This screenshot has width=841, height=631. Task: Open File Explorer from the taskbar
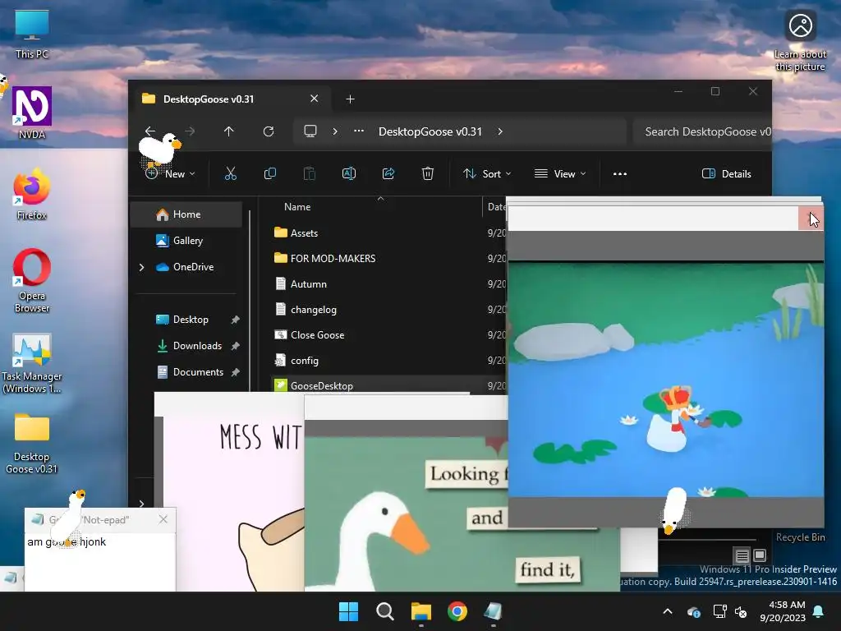click(x=421, y=611)
